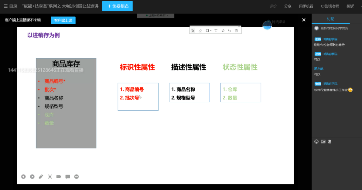
Task: Select the pen tool in annotation toolbar
Action: (x=200, y=31)
